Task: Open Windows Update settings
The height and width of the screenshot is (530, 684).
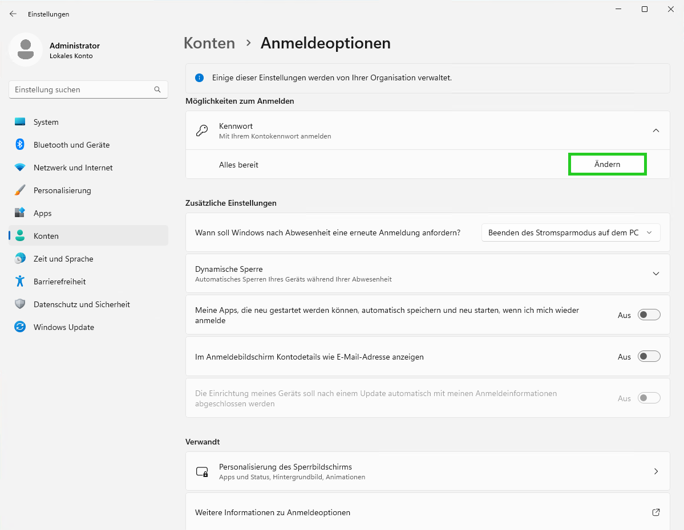Action: tap(64, 327)
